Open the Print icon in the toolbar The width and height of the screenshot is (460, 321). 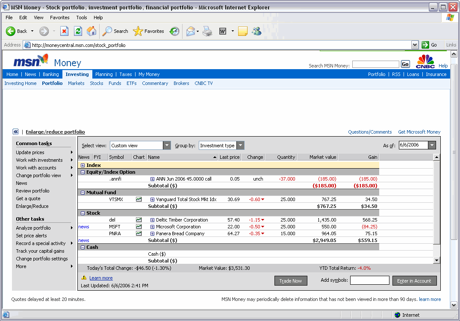[208, 31]
